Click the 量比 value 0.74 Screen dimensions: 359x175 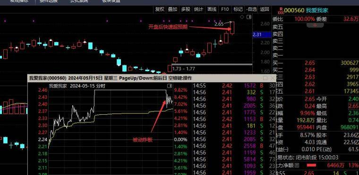point(353,120)
